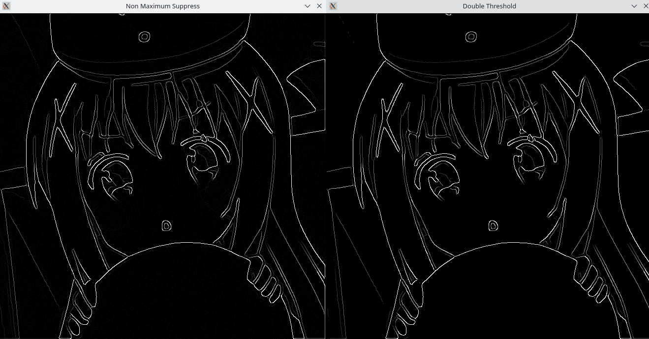Close the Non Maximum Suppress window

[x=319, y=6]
